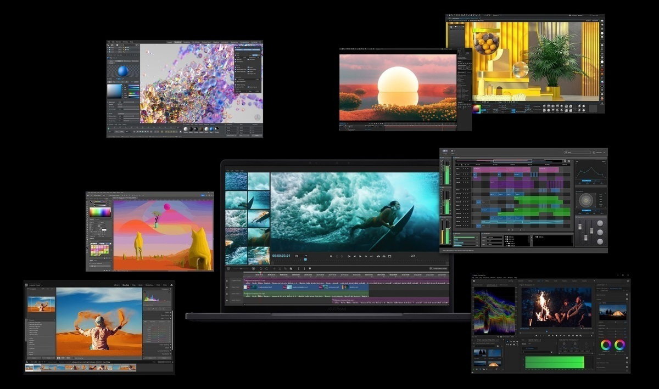Switch to the Library module in Lightroom

pyautogui.click(x=117, y=285)
